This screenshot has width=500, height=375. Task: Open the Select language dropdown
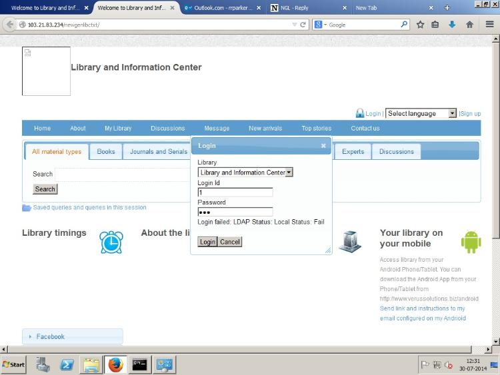pos(421,114)
